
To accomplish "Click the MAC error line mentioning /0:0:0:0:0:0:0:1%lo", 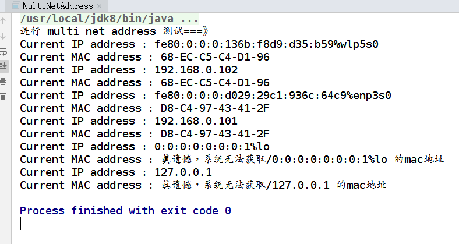I will [232, 160].
